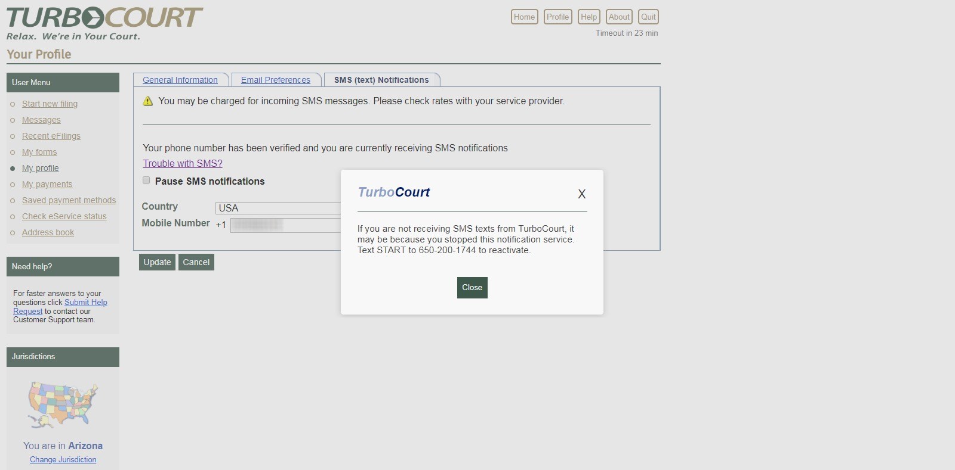Quit the session using the Quit button
The height and width of the screenshot is (470, 955).
coord(648,17)
